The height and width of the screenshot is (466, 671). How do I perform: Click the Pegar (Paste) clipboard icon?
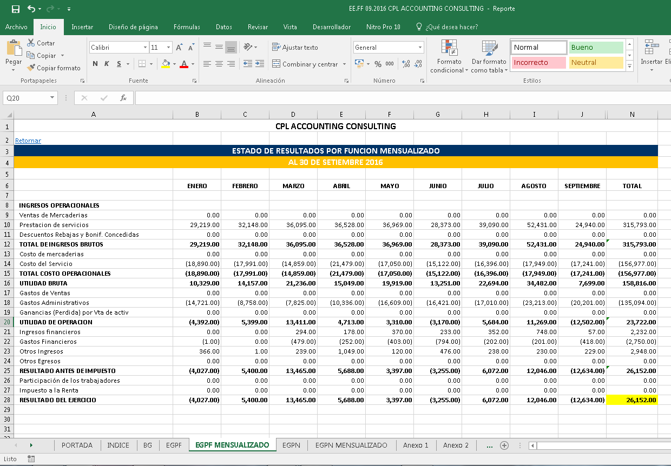tap(14, 48)
